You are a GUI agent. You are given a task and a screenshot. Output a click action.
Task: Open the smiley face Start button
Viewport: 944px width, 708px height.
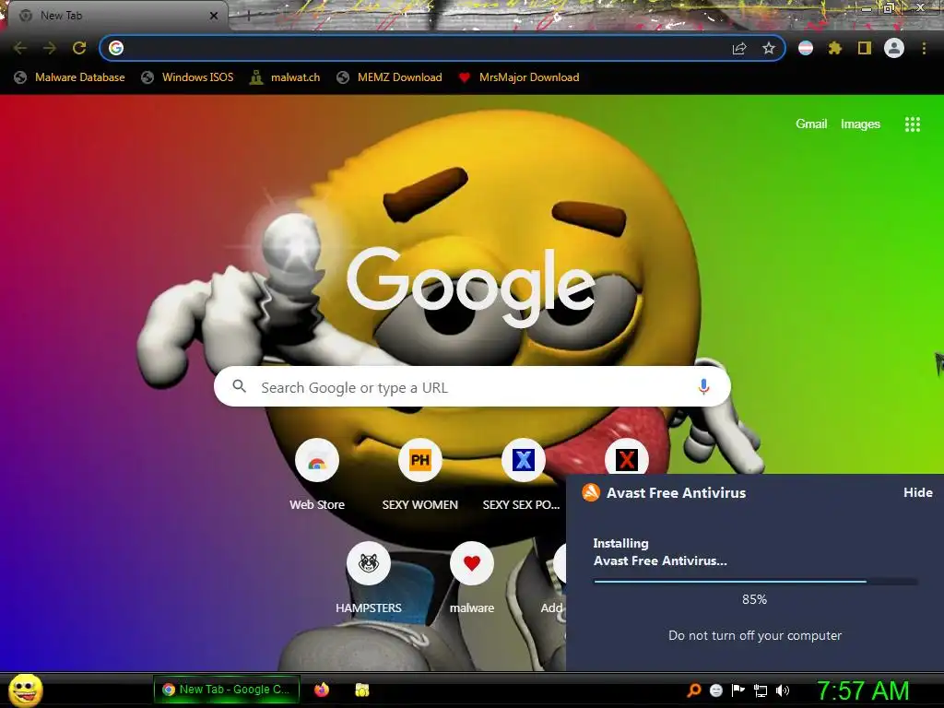pos(26,690)
